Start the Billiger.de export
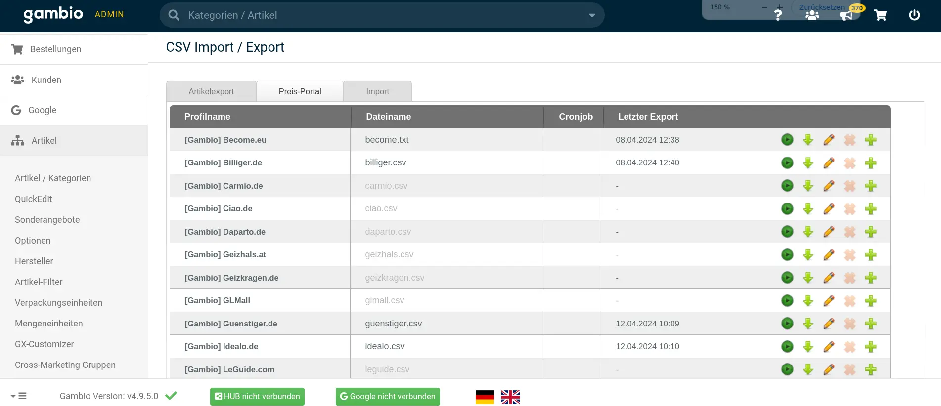The height and width of the screenshot is (406, 941). point(787,163)
